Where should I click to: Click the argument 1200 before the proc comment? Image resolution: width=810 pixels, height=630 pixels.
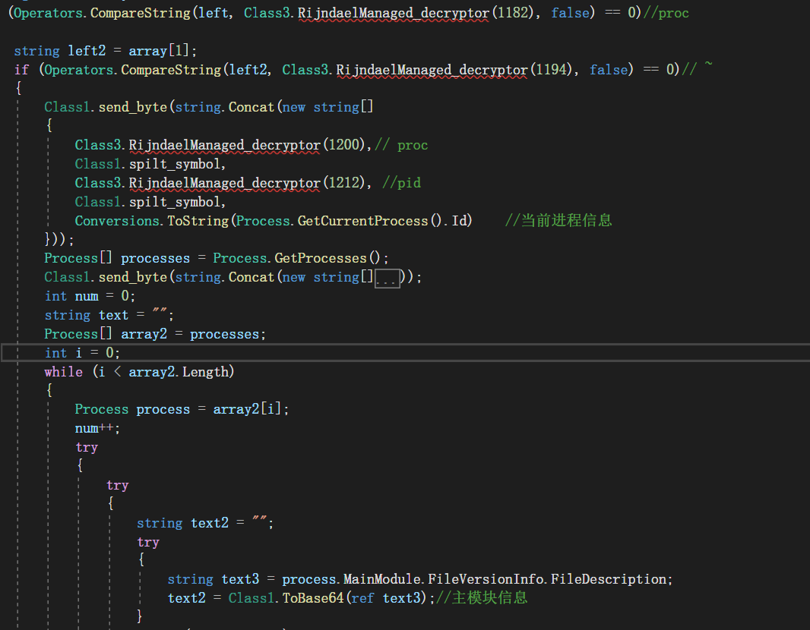344,144
